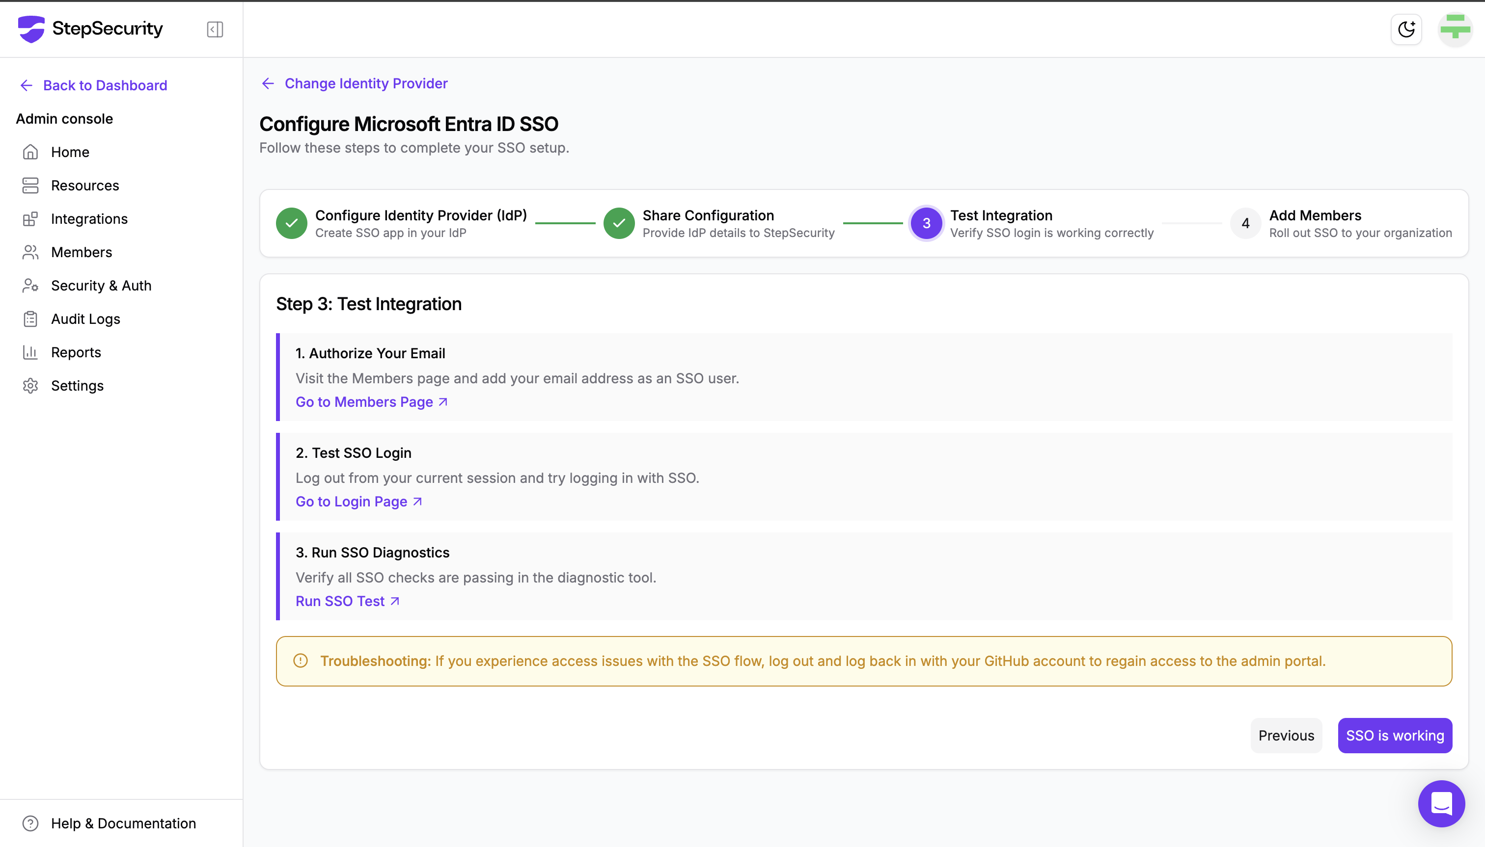Open Help & Documentation
This screenshot has height=847, width=1485.
tap(123, 823)
